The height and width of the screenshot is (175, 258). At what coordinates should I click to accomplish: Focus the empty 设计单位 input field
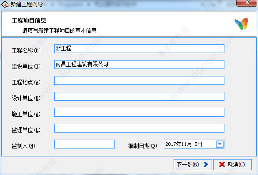click(139, 96)
